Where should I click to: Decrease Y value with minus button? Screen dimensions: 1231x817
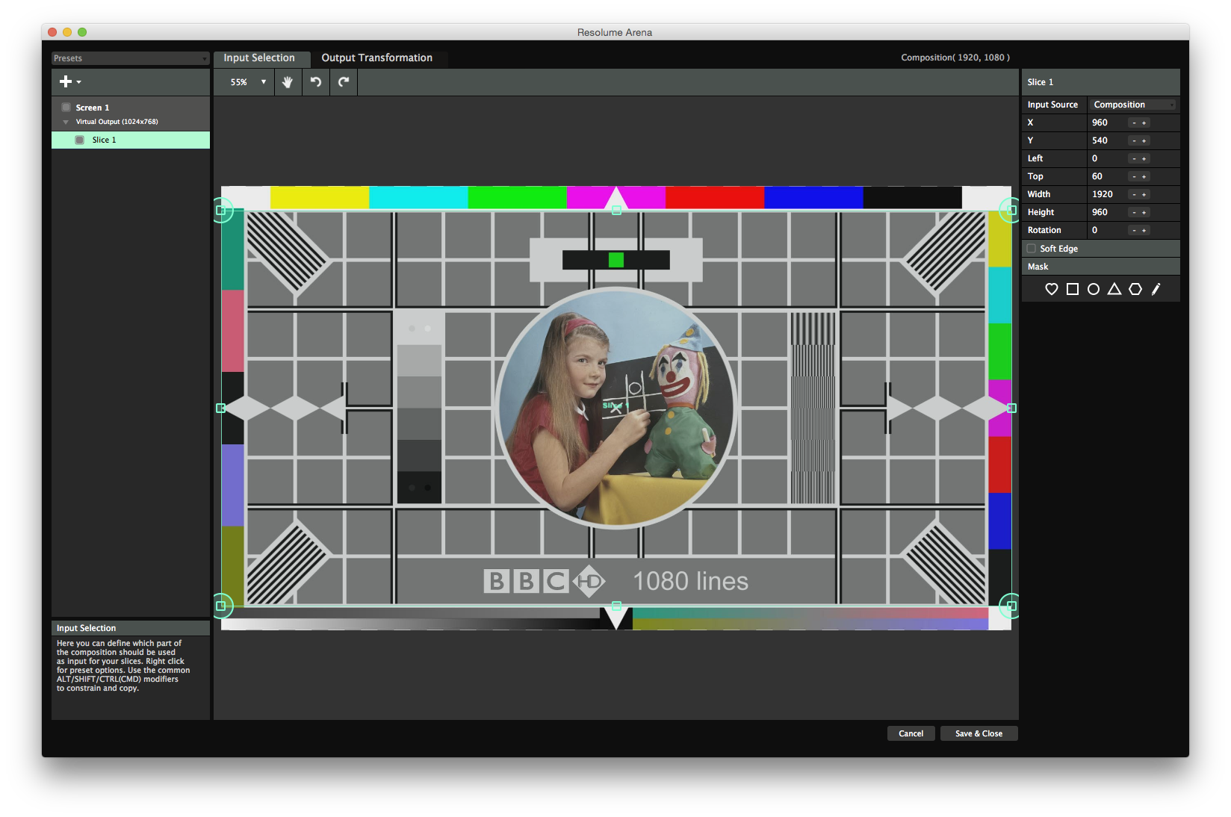click(x=1134, y=140)
